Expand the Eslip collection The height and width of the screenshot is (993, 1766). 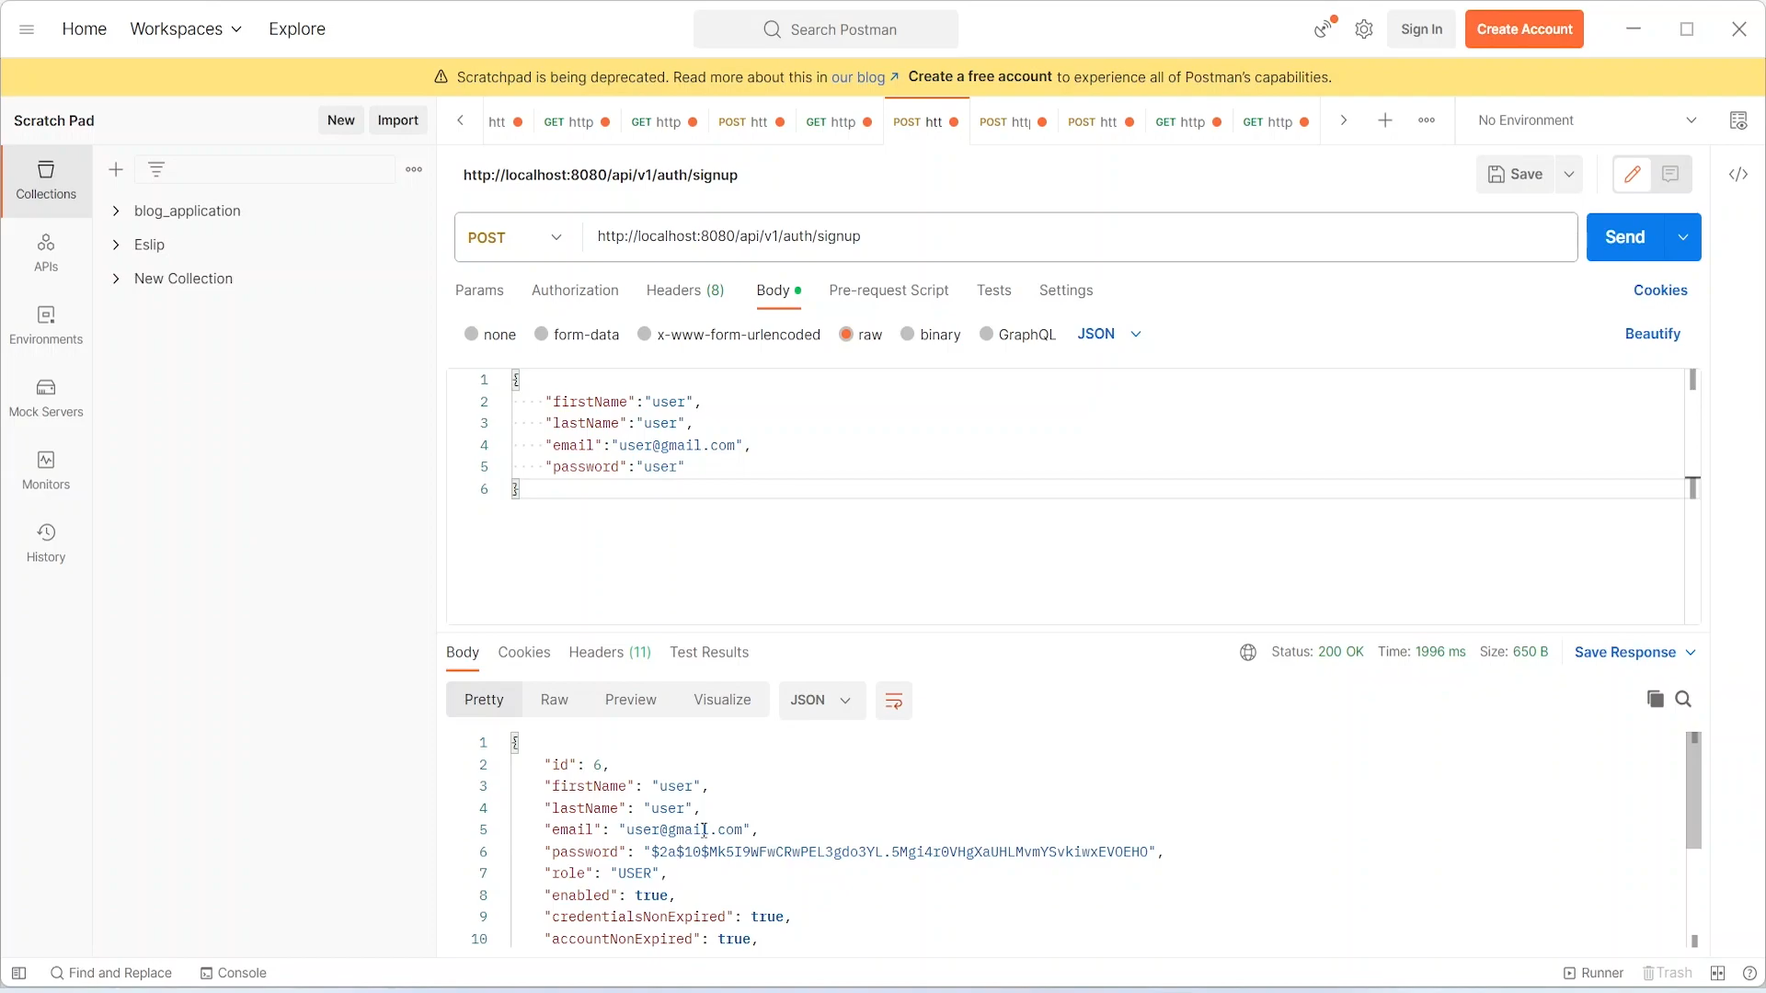click(116, 245)
